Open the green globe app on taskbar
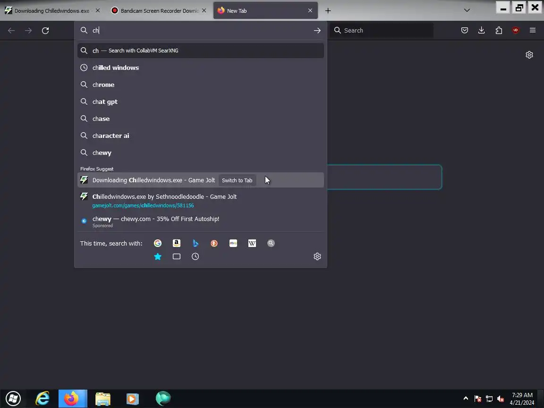Image resolution: width=544 pixels, height=408 pixels. point(163,398)
